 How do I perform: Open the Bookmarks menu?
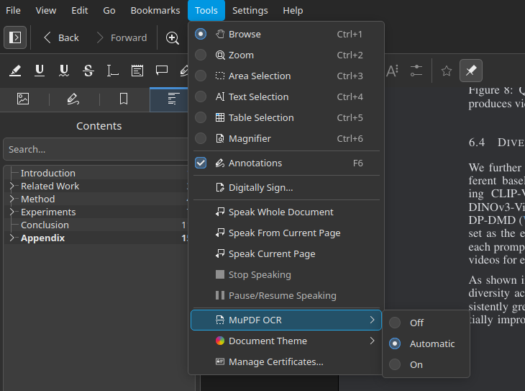pos(155,10)
